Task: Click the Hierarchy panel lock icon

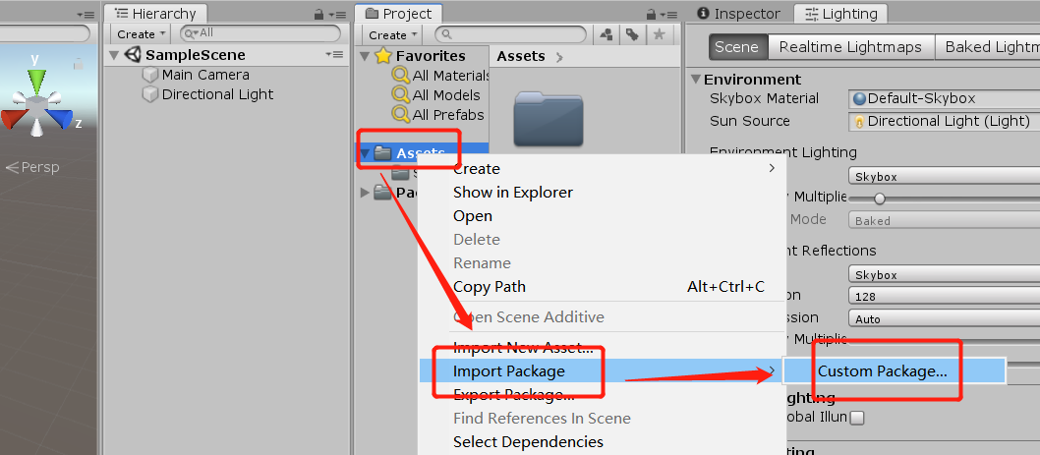Action: [318, 14]
